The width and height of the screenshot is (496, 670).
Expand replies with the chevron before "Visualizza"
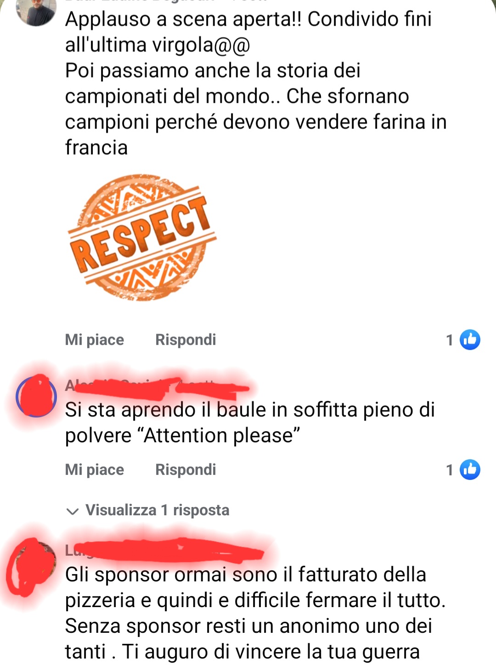72,511
